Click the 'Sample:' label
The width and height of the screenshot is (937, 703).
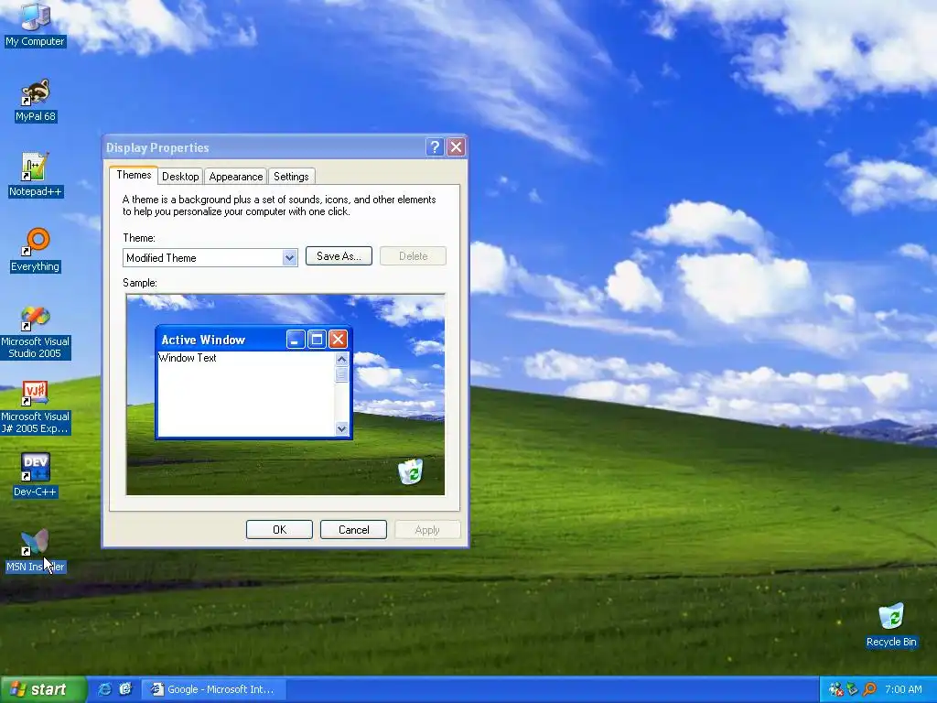(140, 283)
